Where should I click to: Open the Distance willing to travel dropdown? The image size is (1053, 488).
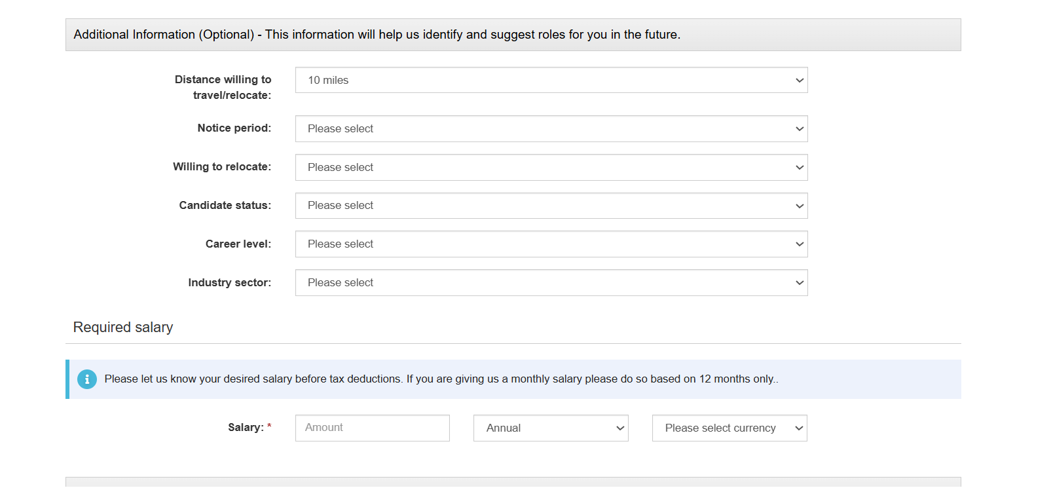(x=551, y=80)
